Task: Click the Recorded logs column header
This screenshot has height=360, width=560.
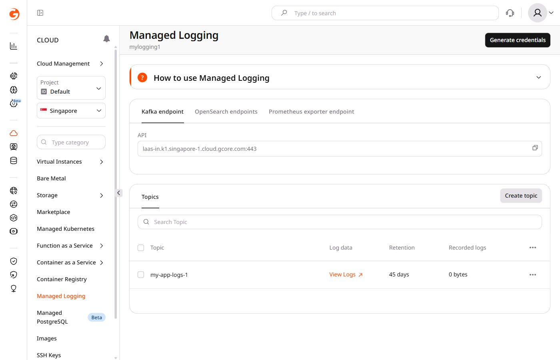Action: [x=467, y=248]
